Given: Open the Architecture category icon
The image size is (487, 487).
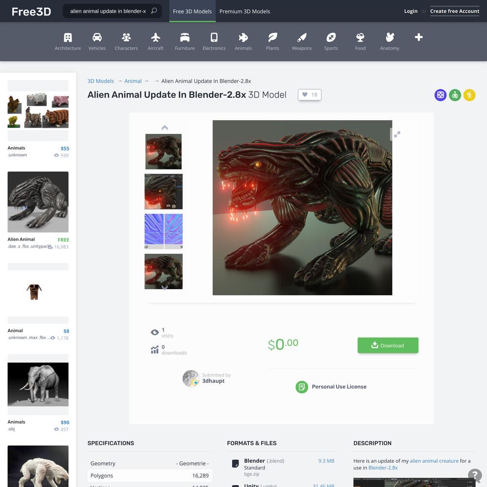Looking at the screenshot, I should (68, 37).
